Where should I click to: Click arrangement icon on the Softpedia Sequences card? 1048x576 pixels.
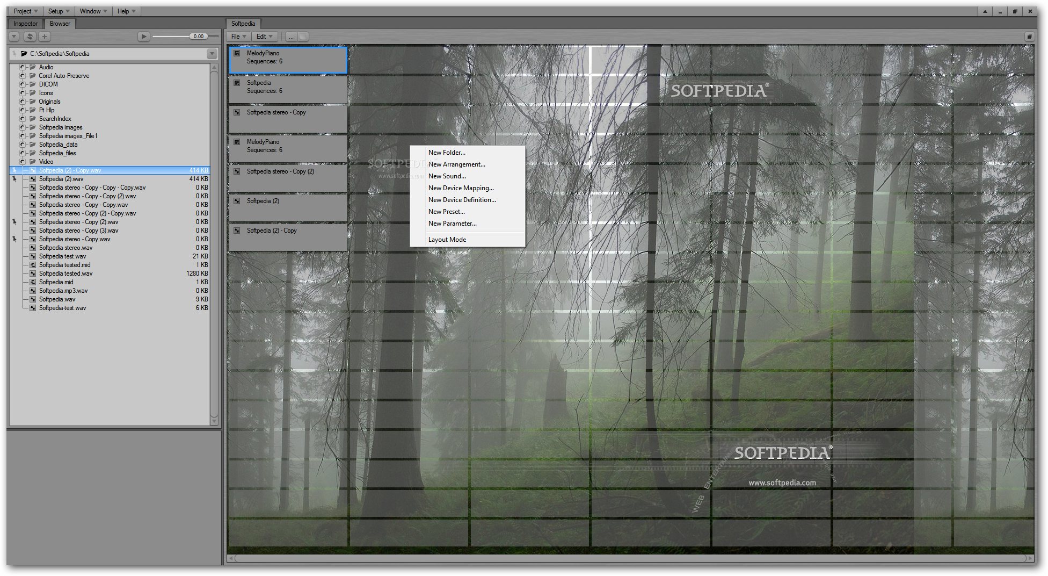(237, 83)
